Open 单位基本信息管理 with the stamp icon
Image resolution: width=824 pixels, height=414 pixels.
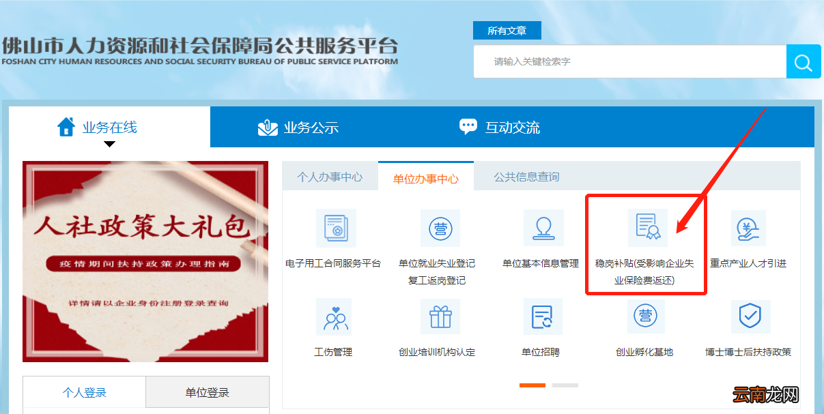click(543, 228)
